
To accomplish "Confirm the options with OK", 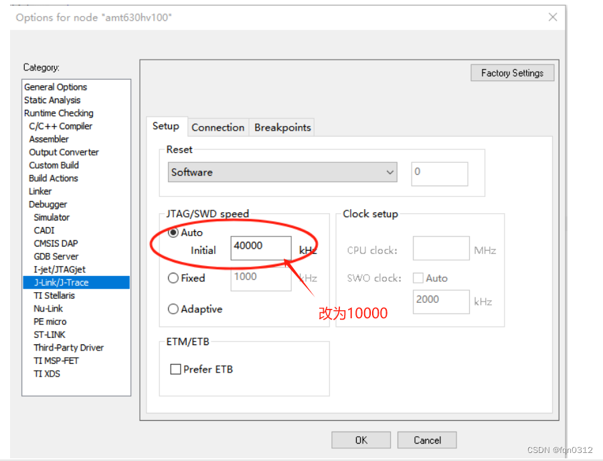I will pyautogui.click(x=361, y=440).
